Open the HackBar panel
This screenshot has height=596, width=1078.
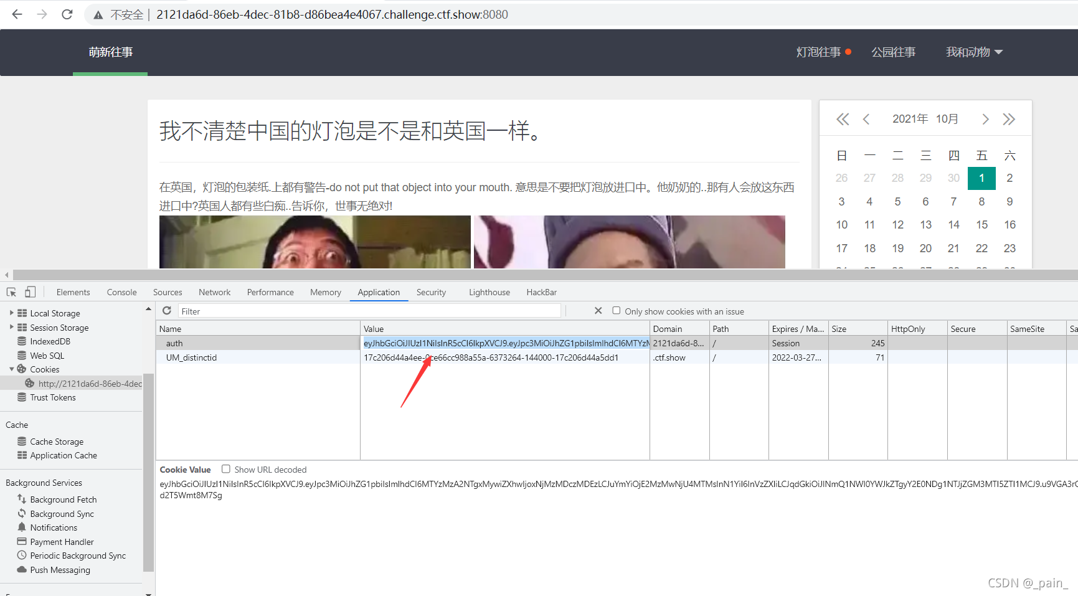point(541,291)
